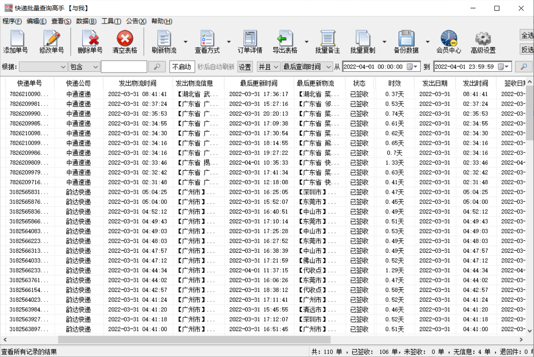Click the date range search magnifier icon
Screen dimensions: 534x357
click(524, 67)
